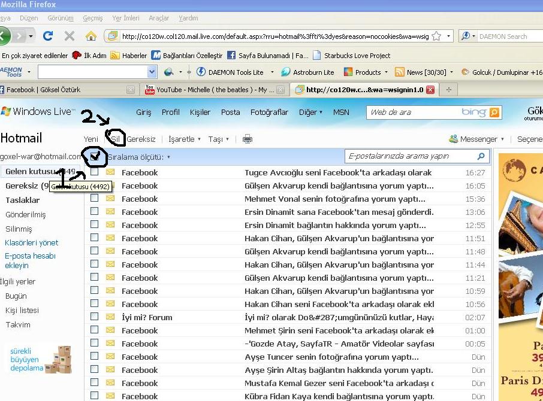This screenshot has width=543, height=401.
Task: Click the printer icon in Hotmail toolbar
Action: coord(248,139)
